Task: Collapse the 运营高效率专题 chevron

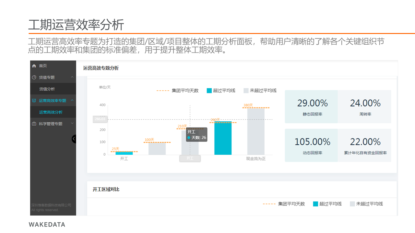Action: coord(72,100)
